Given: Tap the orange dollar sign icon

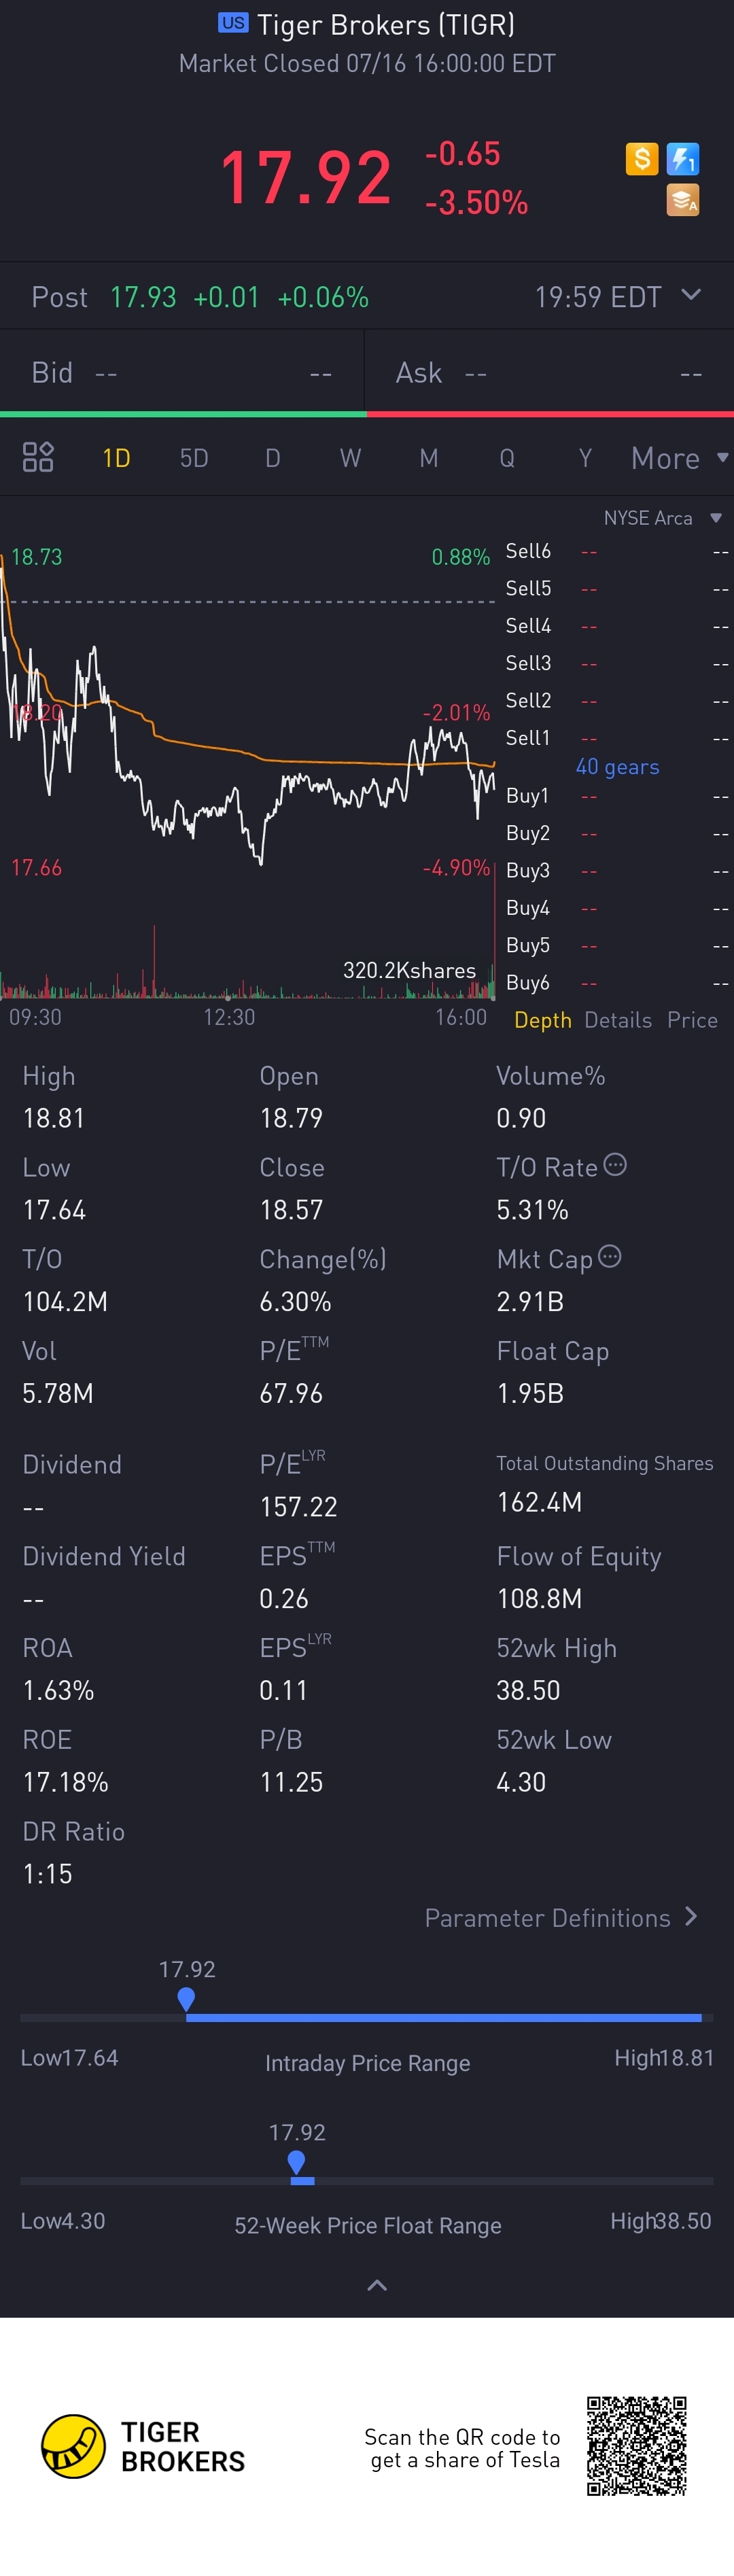Looking at the screenshot, I should click(641, 158).
